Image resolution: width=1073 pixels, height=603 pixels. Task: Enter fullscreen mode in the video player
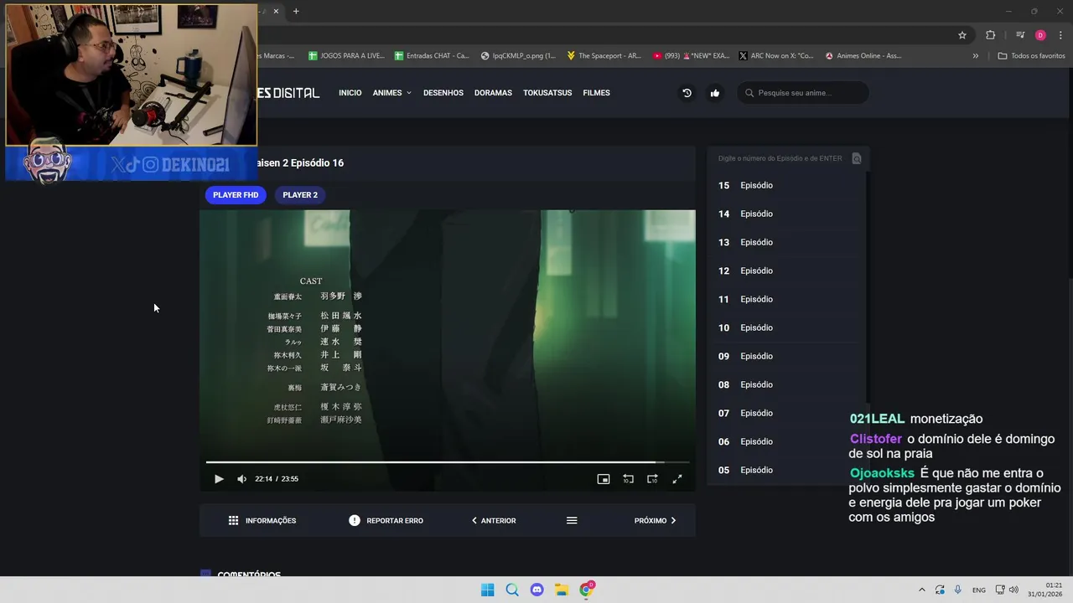(677, 479)
